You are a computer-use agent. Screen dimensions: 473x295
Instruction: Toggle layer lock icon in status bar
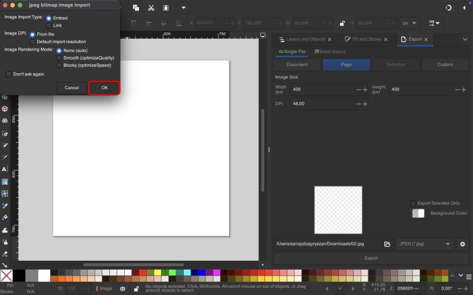137,289
